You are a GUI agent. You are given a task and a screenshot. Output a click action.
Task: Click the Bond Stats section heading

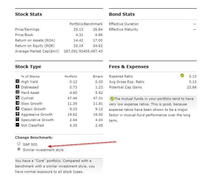122,14
